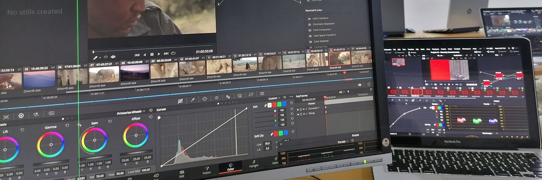Image resolution: width=542 pixels, height=180 pixels.
Task: Reset the Gain wheel
Action: click(x=110, y=121)
